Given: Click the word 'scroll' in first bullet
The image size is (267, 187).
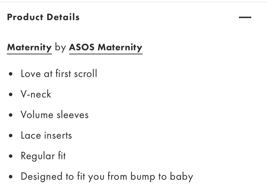Looking at the screenshot, I should coord(86,73).
